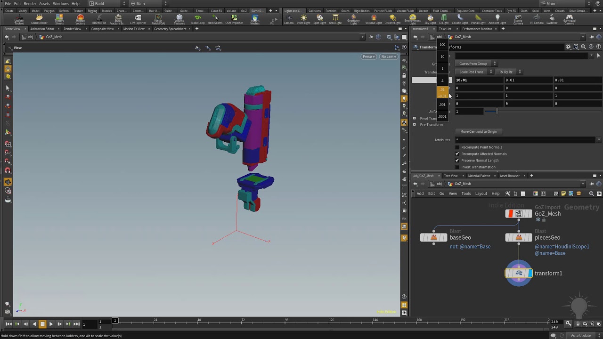Add a Camera from the shelf
This screenshot has width=603, height=339.
pos(289,19)
